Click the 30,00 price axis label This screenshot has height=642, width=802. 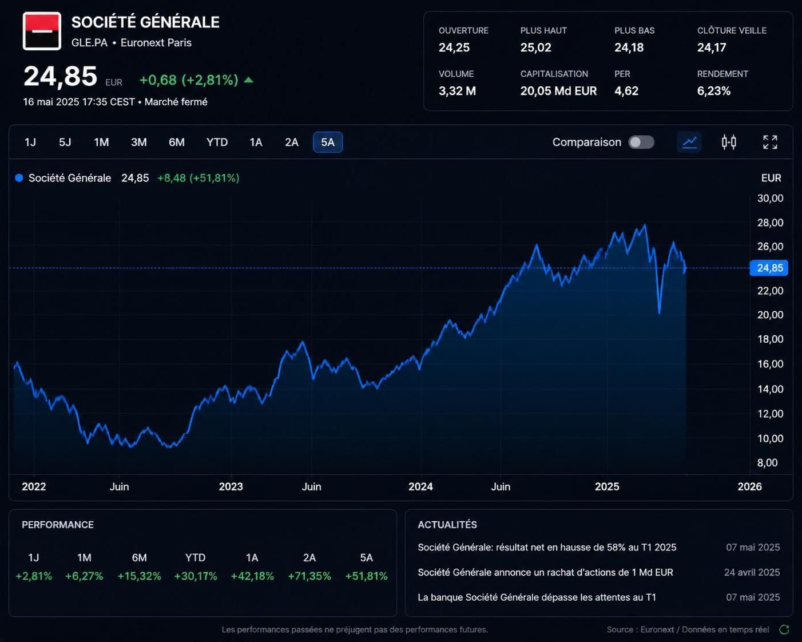(x=771, y=198)
